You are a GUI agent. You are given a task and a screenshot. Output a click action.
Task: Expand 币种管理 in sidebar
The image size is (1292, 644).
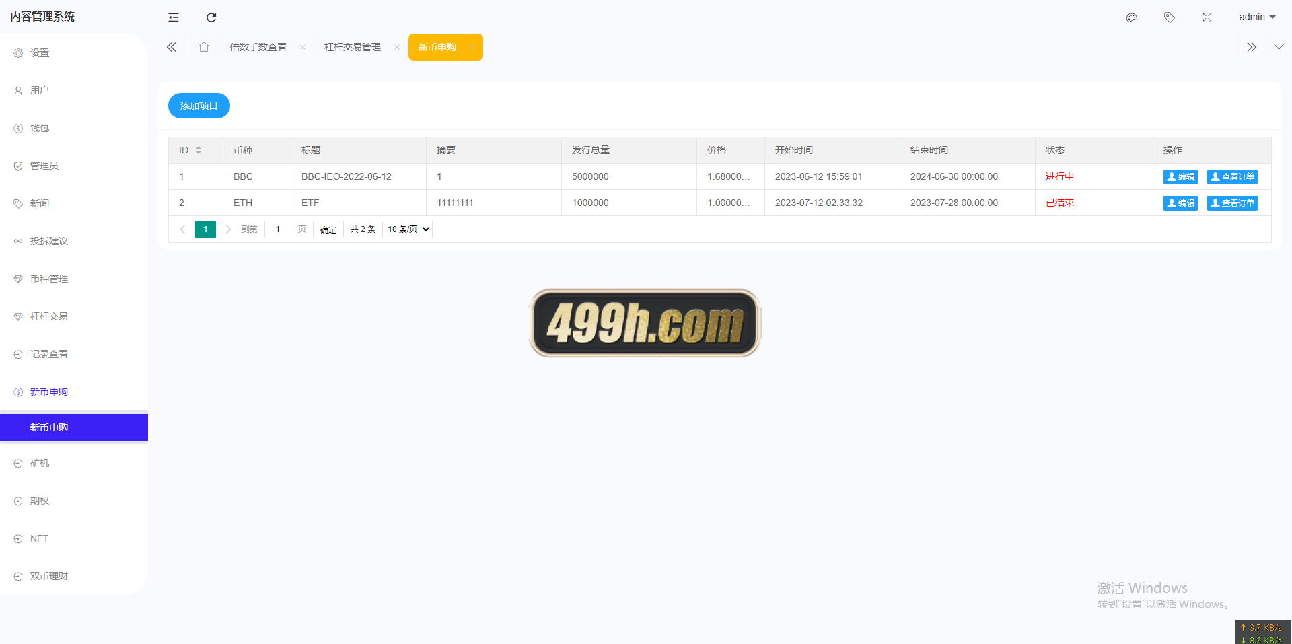74,279
